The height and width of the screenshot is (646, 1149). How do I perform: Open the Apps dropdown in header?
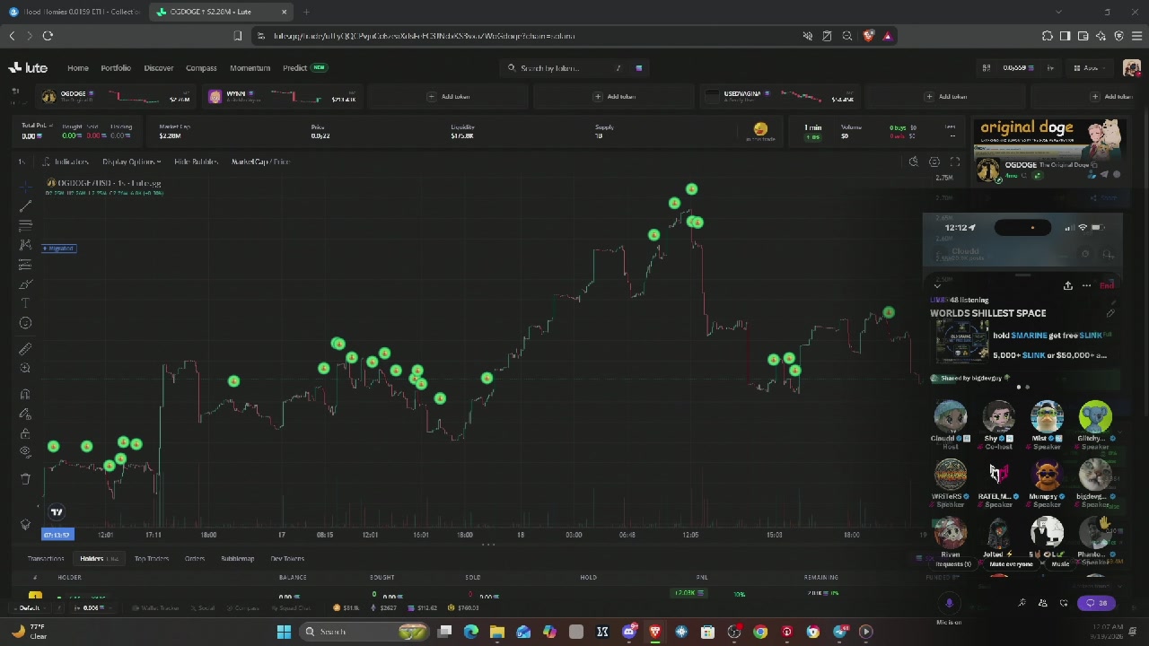click(x=1088, y=68)
